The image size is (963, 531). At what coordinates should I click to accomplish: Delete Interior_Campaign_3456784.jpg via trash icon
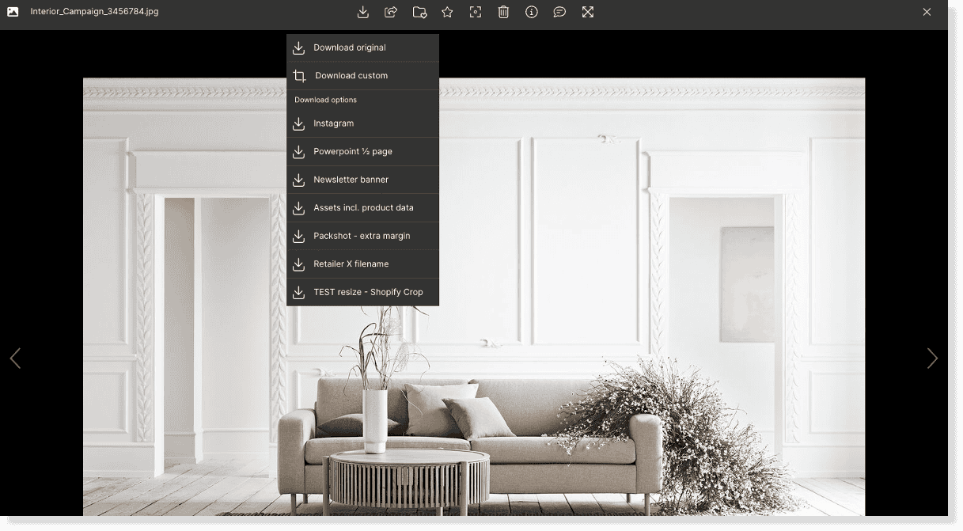pos(503,12)
